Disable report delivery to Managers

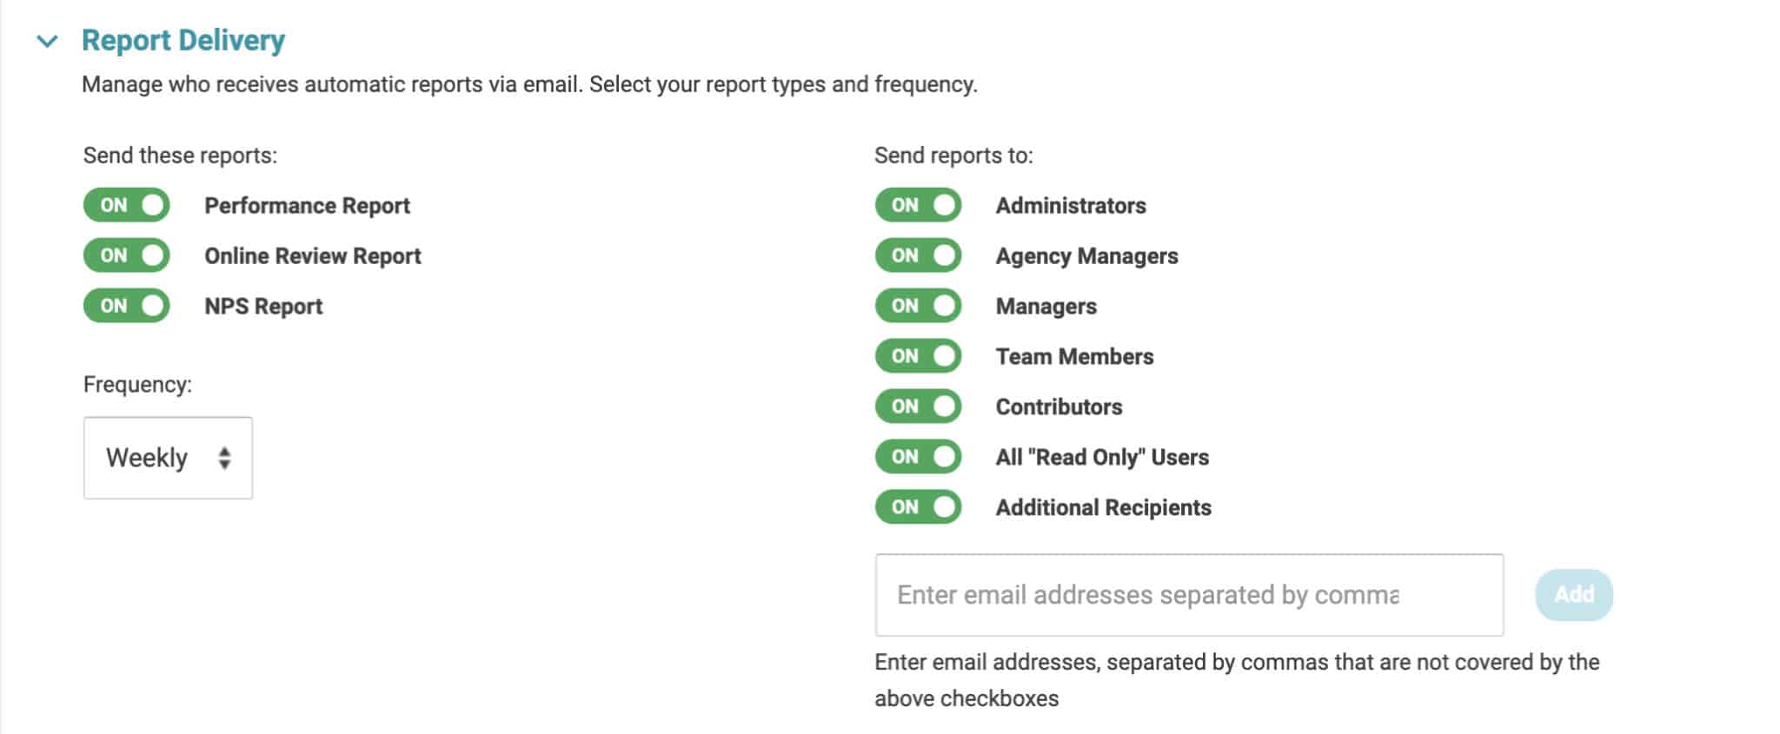pos(919,306)
